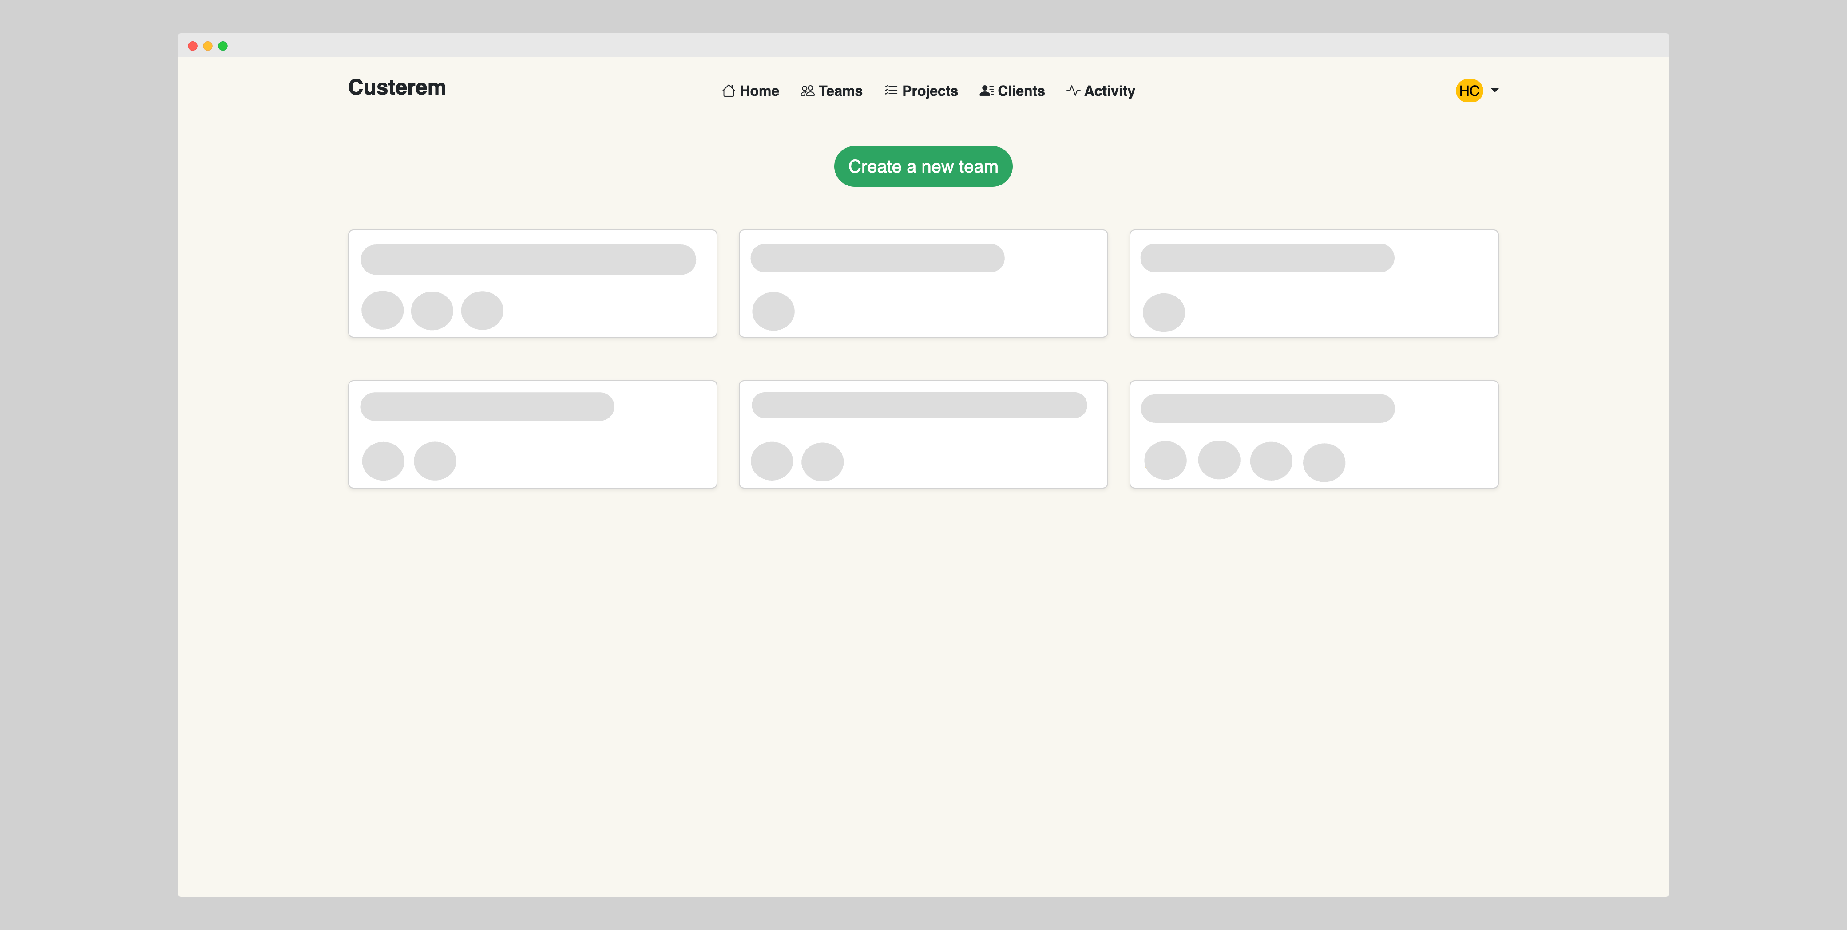Click the HC user avatar
1847x930 pixels.
(1468, 90)
